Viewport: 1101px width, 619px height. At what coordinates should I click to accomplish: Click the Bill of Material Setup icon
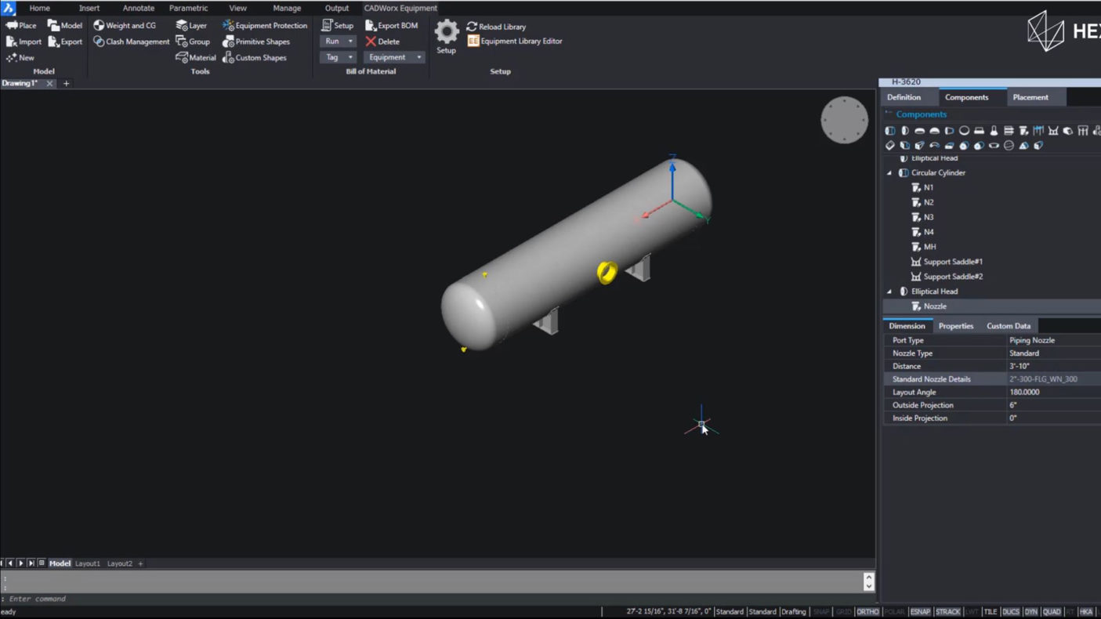pyautogui.click(x=327, y=26)
